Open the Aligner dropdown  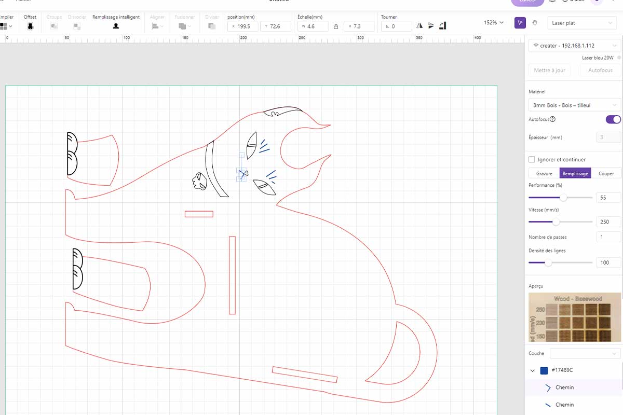tap(157, 26)
